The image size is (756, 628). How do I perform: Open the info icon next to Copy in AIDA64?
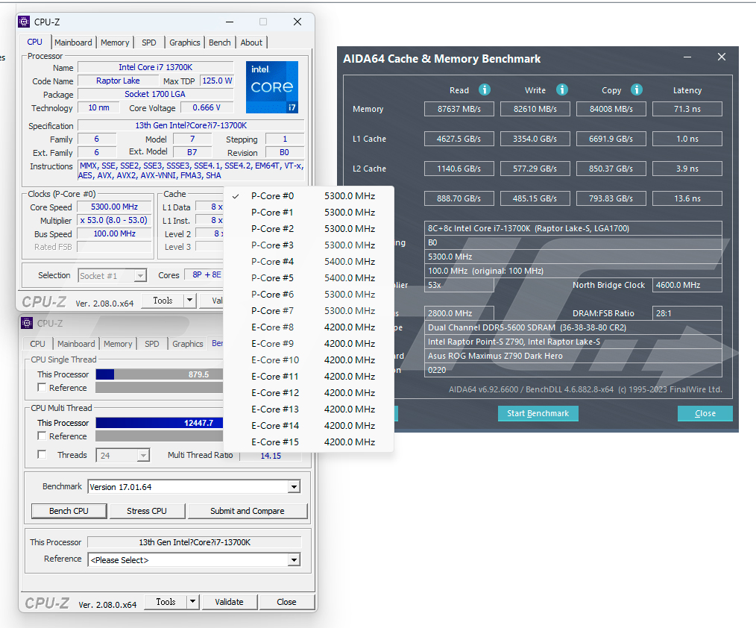point(637,90)
